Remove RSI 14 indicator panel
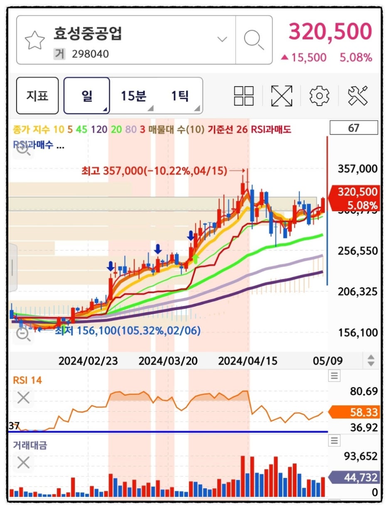The width and height of the screenshot is (389, 509). [x=23, y=398]
